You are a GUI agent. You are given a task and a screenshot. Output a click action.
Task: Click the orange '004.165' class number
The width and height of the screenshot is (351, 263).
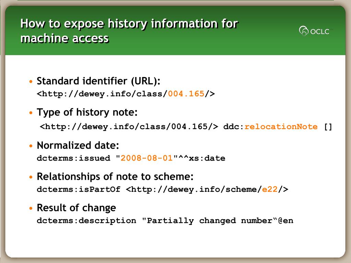tap(186, 93)
